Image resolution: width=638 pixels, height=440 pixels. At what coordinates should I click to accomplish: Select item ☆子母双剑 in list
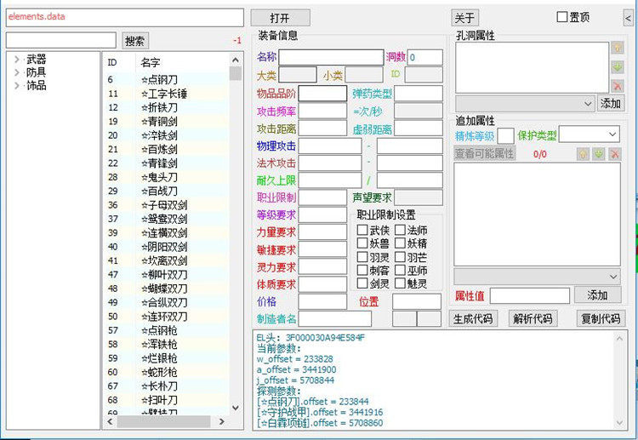coord(166,205)
